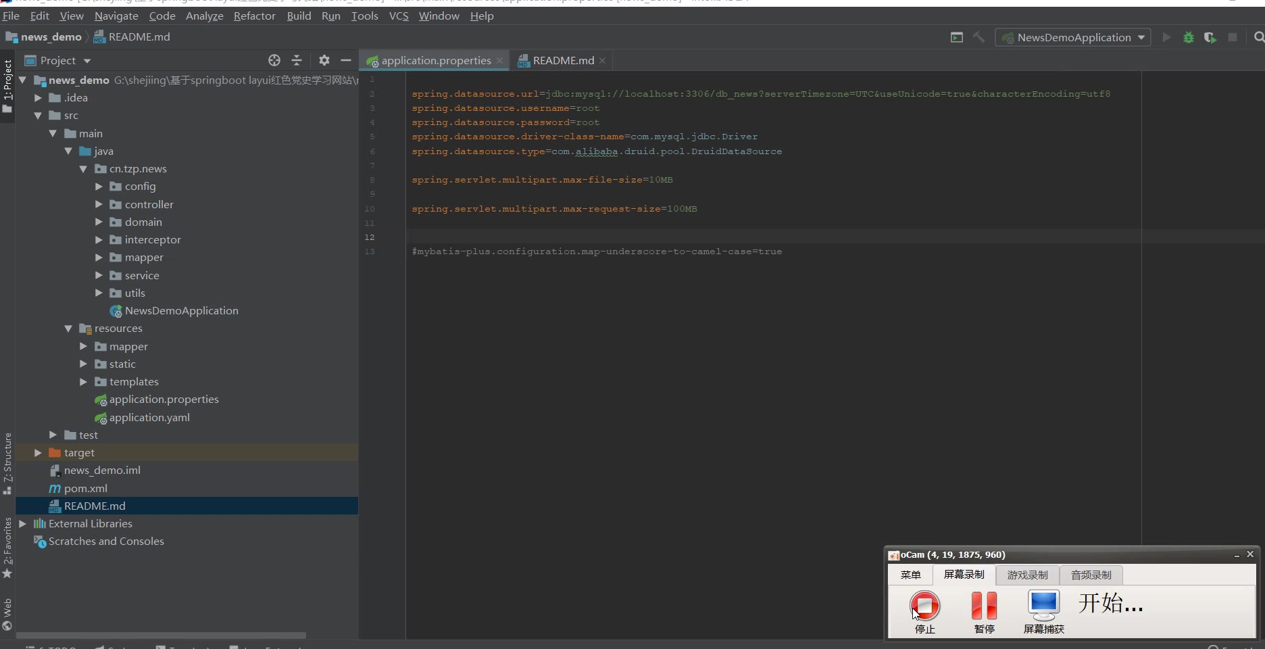
Task: Click the oCam stop recording button
Action: [924, 606]
